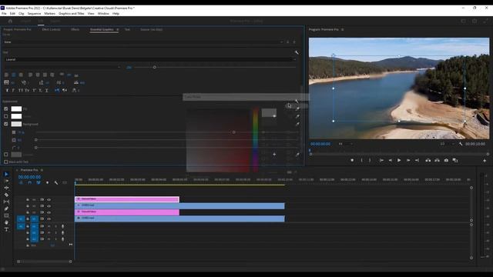Image resolution: width=493 pixels, height=277 pixels.
Task: Play the program monitor
Action: [399, 161]
